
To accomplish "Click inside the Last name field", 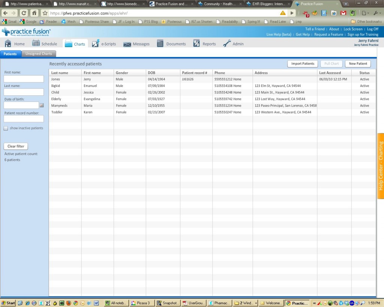I will pyautogui.click(x=23, y=92).
